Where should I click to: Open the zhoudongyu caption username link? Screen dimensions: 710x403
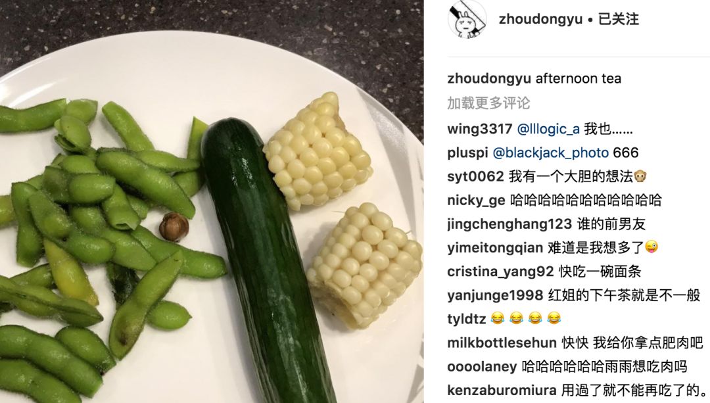488,79
